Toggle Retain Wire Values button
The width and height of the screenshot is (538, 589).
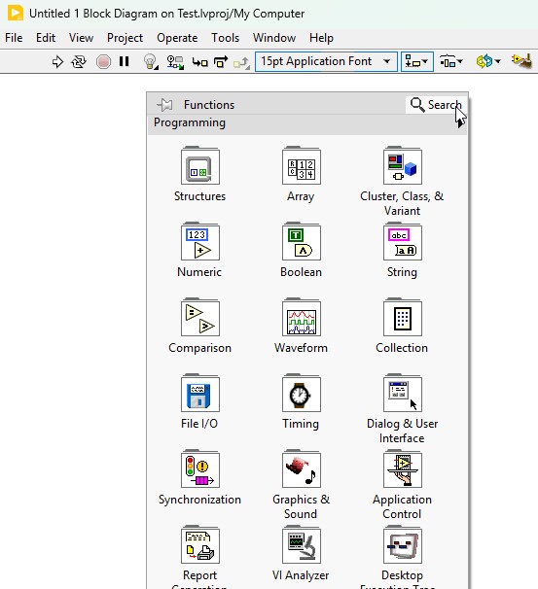175,62
